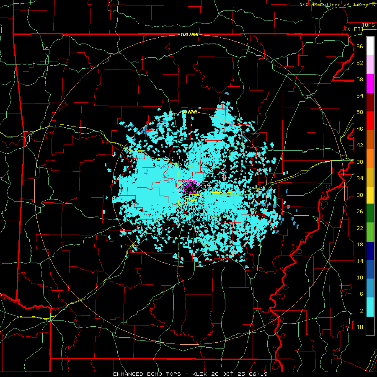The width and height of the screenshot is (377, 377).
Task: Click legend value 30
Action: click(360, 195)
